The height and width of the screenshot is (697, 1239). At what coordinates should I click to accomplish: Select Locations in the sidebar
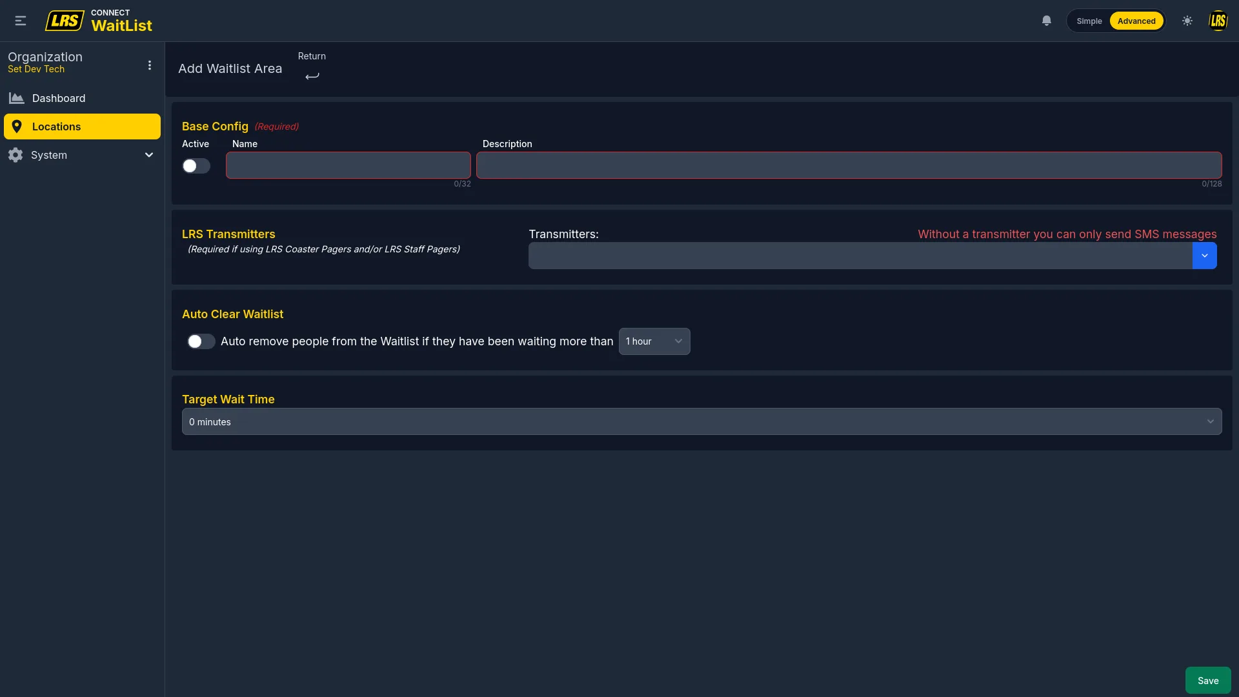point(82,126)
